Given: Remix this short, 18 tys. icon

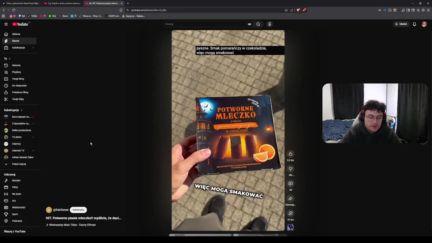Looking at the screenshot, I should [290, 213].
